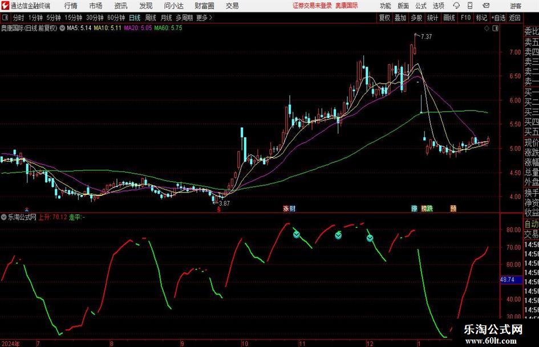Open the 公式 menu

tap(421, 6)
